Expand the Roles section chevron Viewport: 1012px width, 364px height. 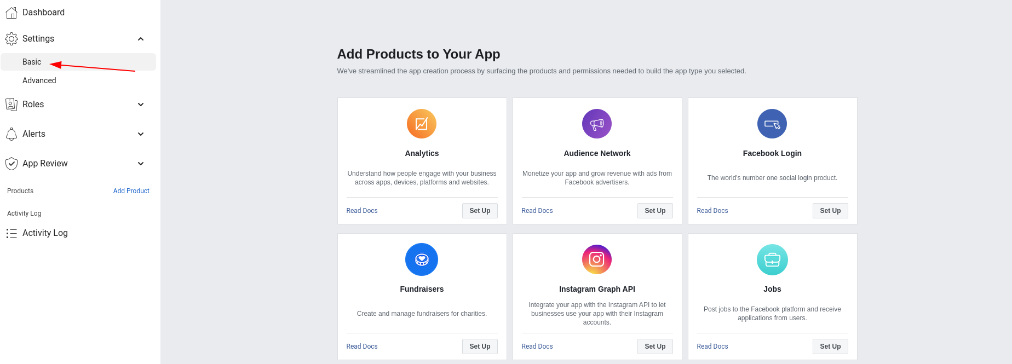[x=141, y=105]
